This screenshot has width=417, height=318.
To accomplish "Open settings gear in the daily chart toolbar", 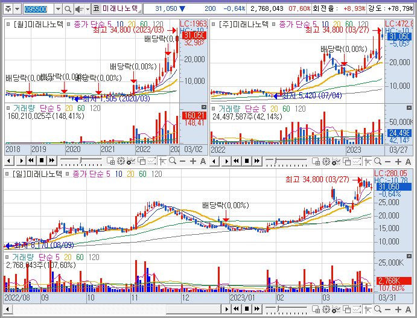I will 326,309.
